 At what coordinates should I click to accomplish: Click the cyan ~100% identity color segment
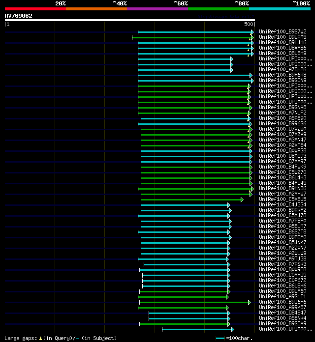(x=280, y=9)
